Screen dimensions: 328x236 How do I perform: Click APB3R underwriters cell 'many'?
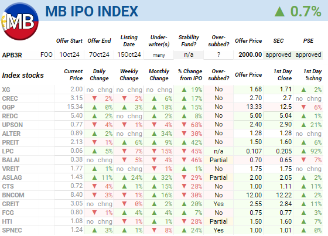click(x=159, y=55)
